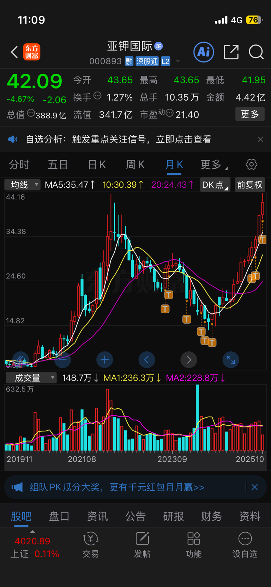Move chart left with arrow button
The height and width of the screenshot is (587, 271).
(147, 360)
